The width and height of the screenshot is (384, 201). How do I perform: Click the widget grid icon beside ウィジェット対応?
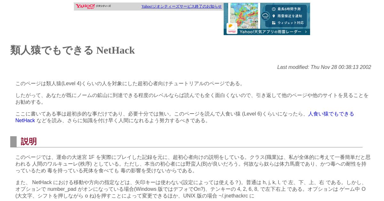(274, 23)
